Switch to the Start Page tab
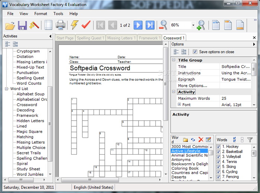Viewport: 260px width, 193px height. (65, 38)
